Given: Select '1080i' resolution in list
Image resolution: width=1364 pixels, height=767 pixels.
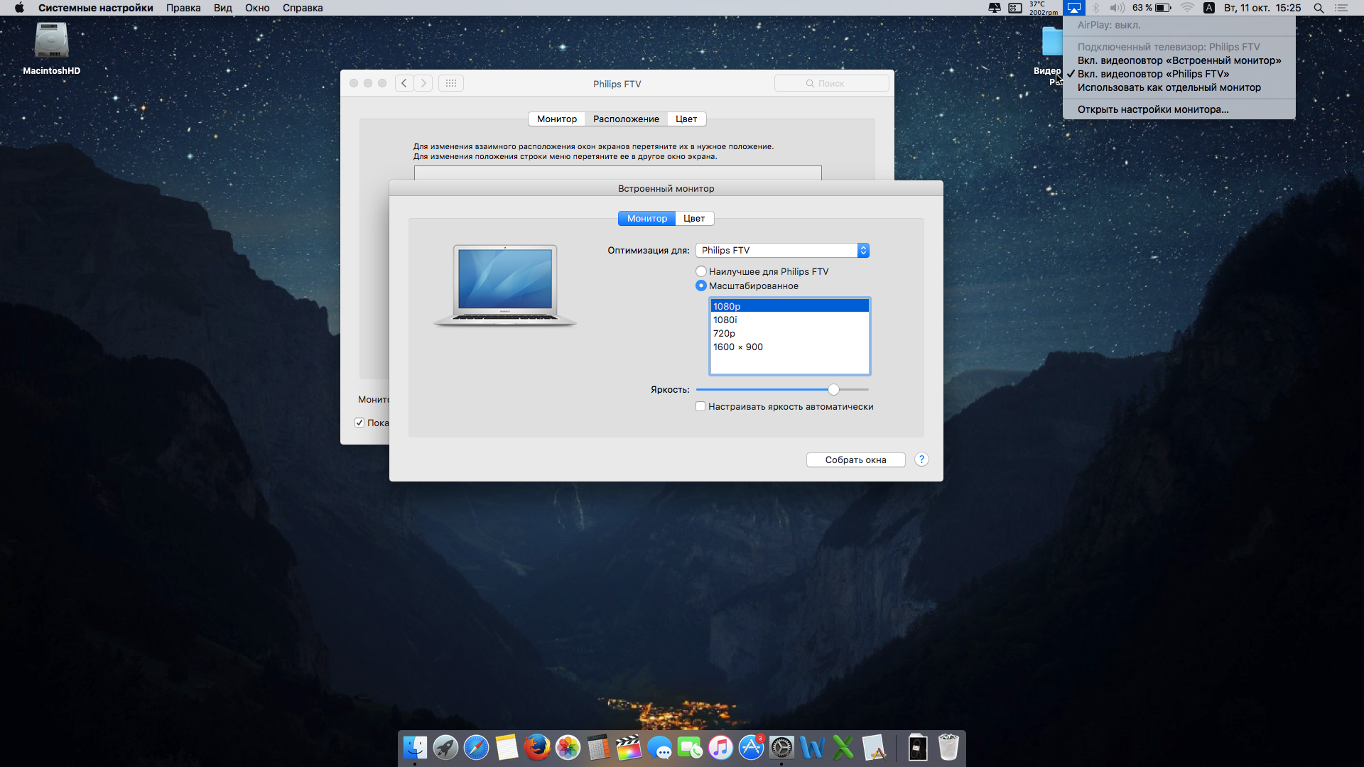Looking at the screenshot, I should (x=789, y=320).
